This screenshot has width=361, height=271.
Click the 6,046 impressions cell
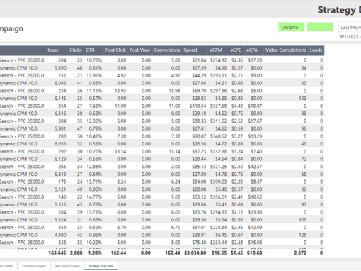[60, 83]
